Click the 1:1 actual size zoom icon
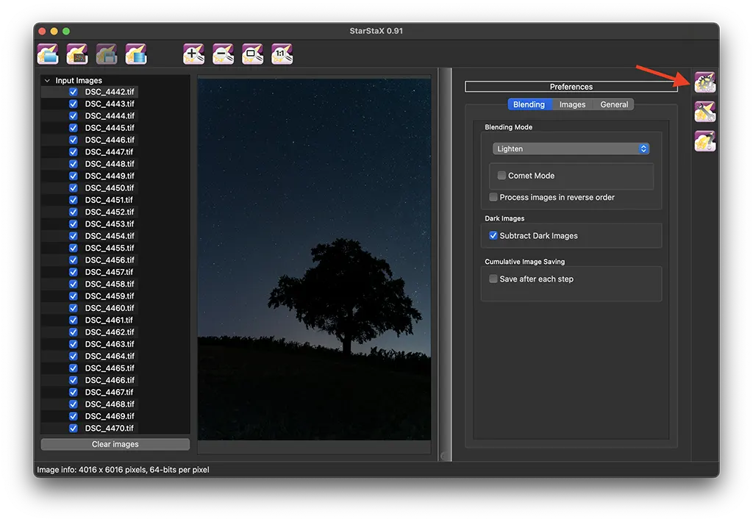Image resolution: width=753 pixels, height=522 pixels. (x=282, y=54)
